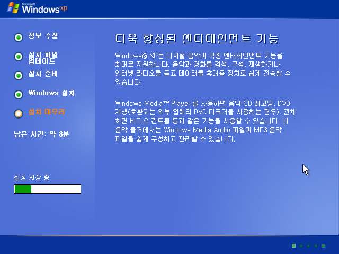Click the paragraph starting Windows Media™ Player

pyautogui.click(x=205, y=121)
